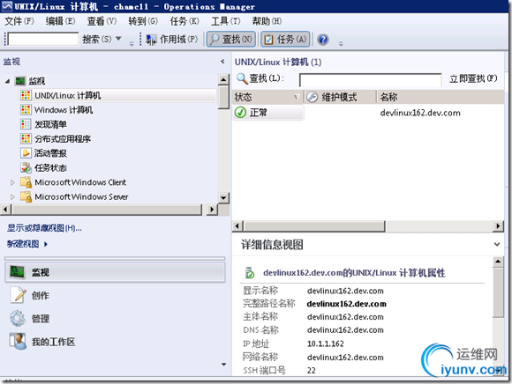The image size is (512, 384).
Task: Open the 编辑(E) menu
Action: tap(60, 21)
